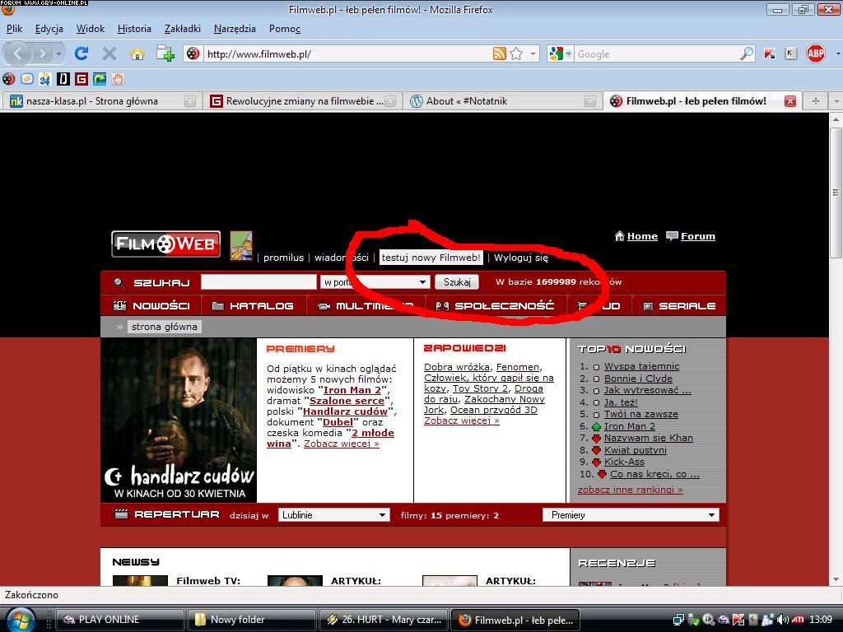Expand the address bar URL history dropdown
The height and width of the screenshot is (632, 843).
[x=533, y=53]
